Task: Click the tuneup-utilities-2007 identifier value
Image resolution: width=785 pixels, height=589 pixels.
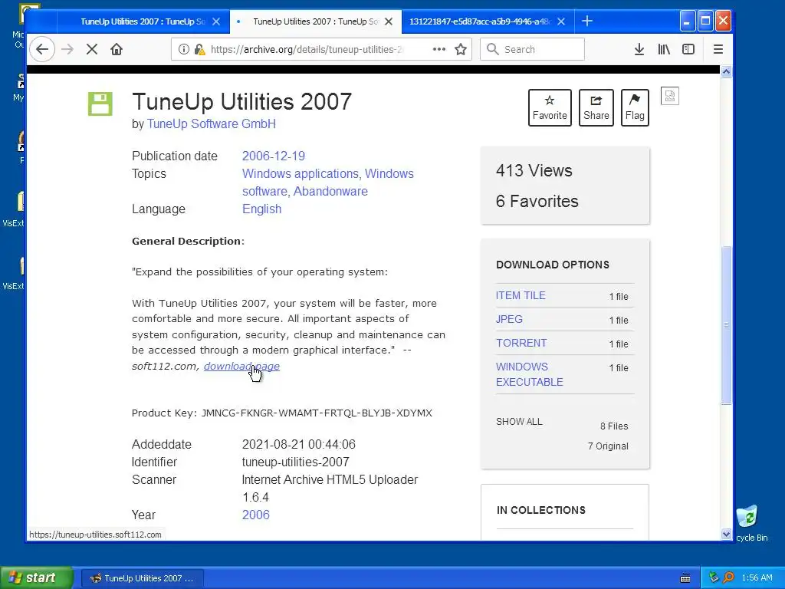Action: coord(295,462)
